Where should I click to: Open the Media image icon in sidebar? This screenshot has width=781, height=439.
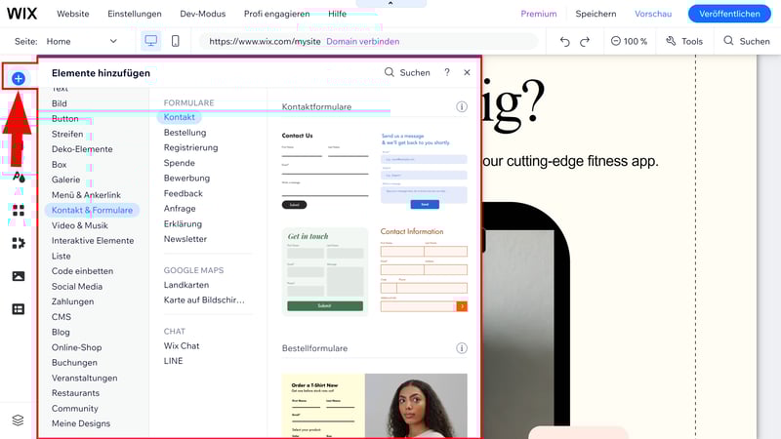click(19, 276)
